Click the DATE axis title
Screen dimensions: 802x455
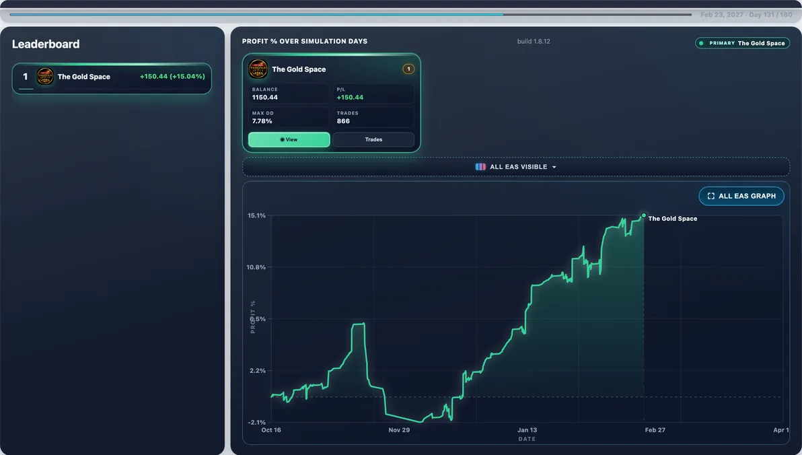527,439
